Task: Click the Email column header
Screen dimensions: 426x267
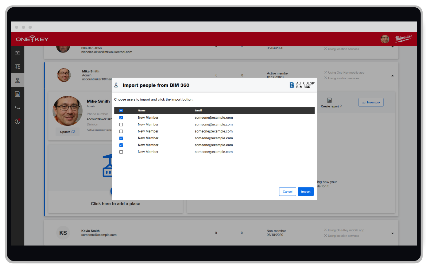Action: [198, 110]
